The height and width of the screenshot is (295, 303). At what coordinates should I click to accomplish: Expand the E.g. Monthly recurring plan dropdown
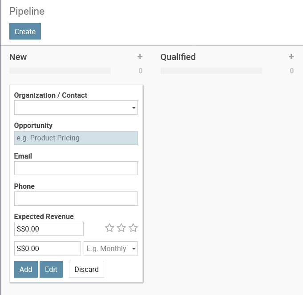111,248
